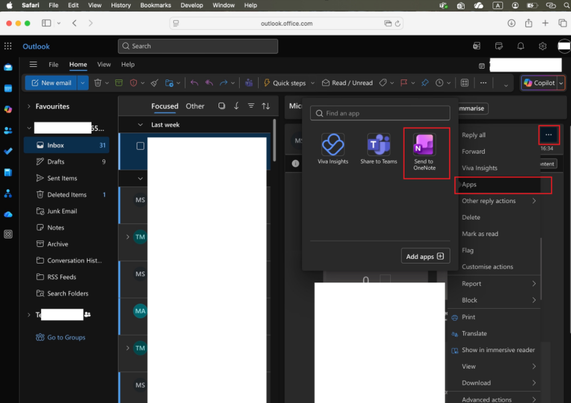Open the Safari Bookmarks menu
Screen dimensions: 571x403
pyautogui.click(x=156, y=5)
